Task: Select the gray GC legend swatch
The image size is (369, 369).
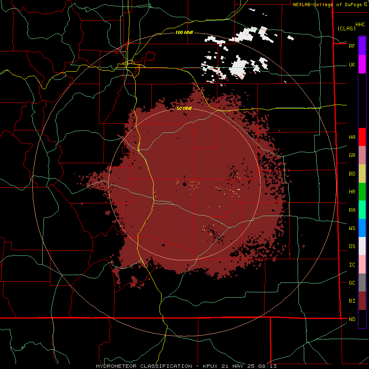Action: tap(362, 282)
